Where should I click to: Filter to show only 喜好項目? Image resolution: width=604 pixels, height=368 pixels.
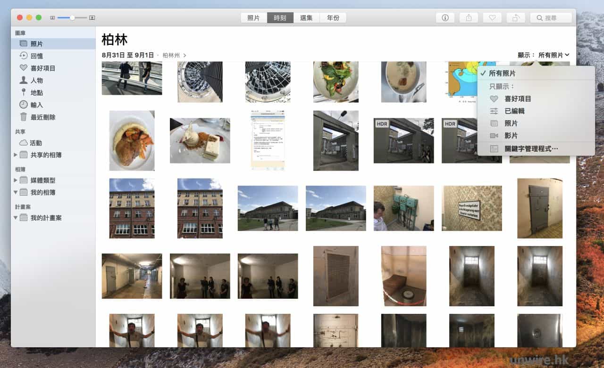coord(518,99)
